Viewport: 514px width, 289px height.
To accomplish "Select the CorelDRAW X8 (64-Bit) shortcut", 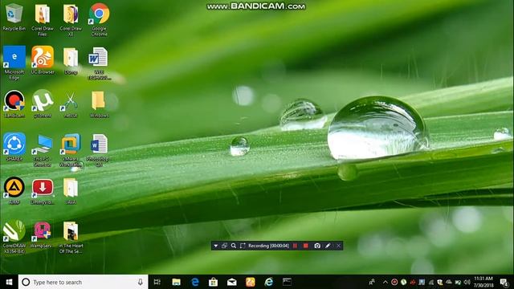I will (x=14, y=238).
